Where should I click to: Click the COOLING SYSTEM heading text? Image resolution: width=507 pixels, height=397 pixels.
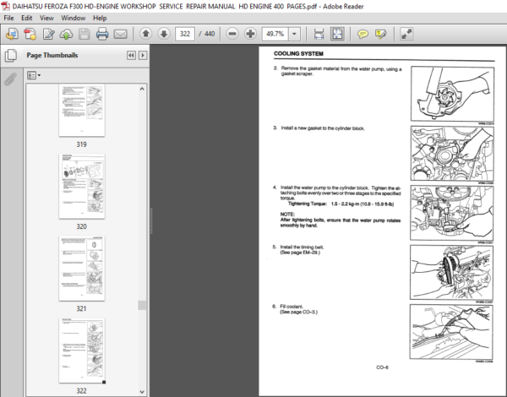coord(298,54)
